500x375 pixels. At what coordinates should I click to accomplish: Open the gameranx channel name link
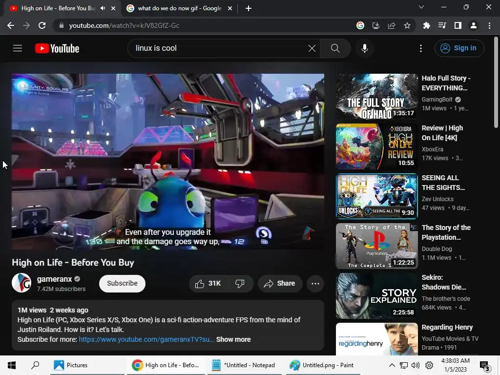tap(54, 279)
